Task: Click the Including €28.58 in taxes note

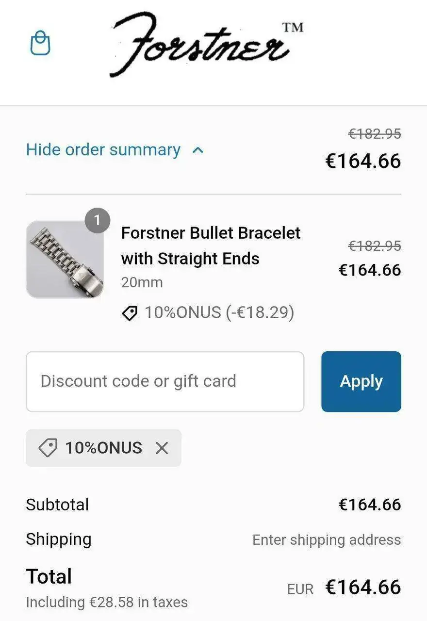Action: (x=107, y=603)
